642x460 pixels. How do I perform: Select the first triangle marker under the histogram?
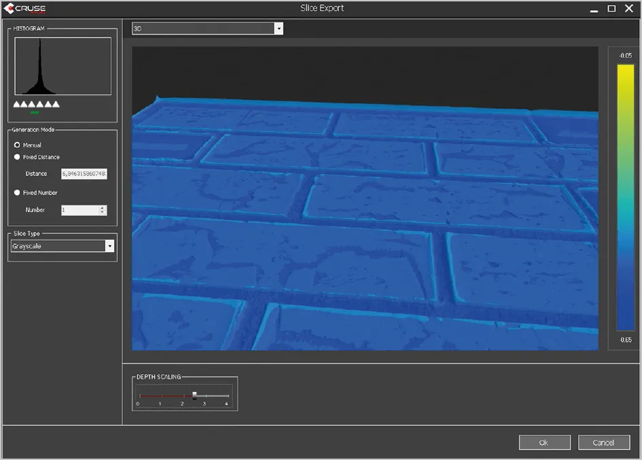pos(16,104)
